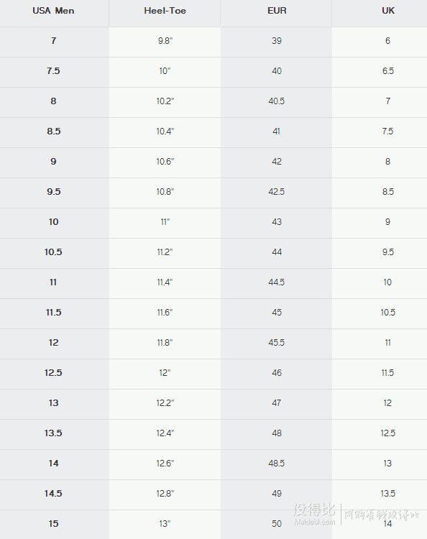Click the USA Men column header
427x539 pixels.
tap(53, 11)
